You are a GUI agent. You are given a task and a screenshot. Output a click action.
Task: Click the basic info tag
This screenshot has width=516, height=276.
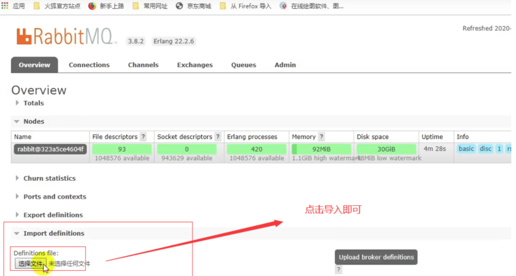click(x=466, y=149)
